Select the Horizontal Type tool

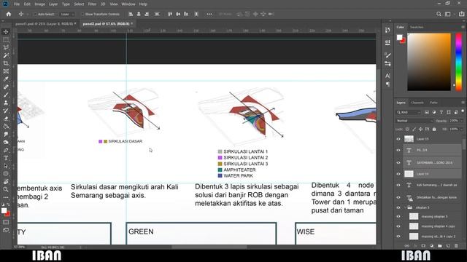point(6,158)
